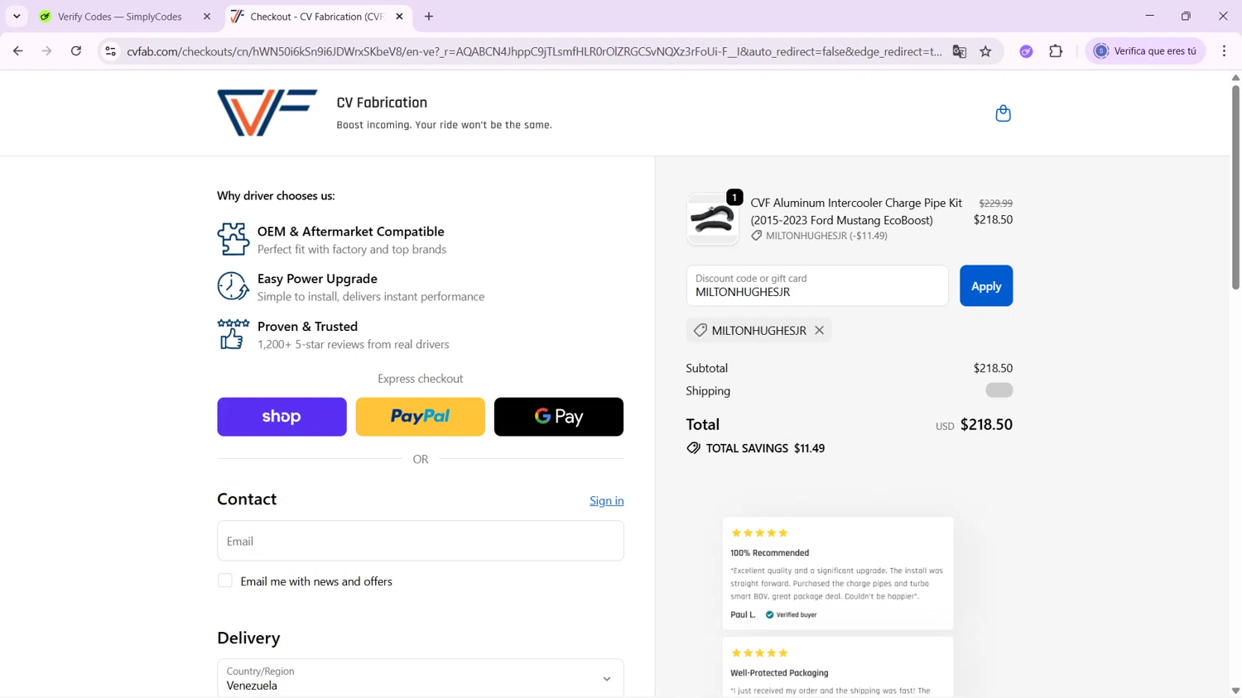Click the Discount code or gift card field

coord(817,285)
